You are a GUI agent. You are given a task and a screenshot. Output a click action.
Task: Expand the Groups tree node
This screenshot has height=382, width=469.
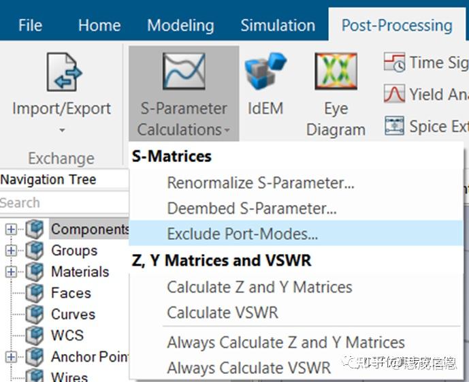11,251
